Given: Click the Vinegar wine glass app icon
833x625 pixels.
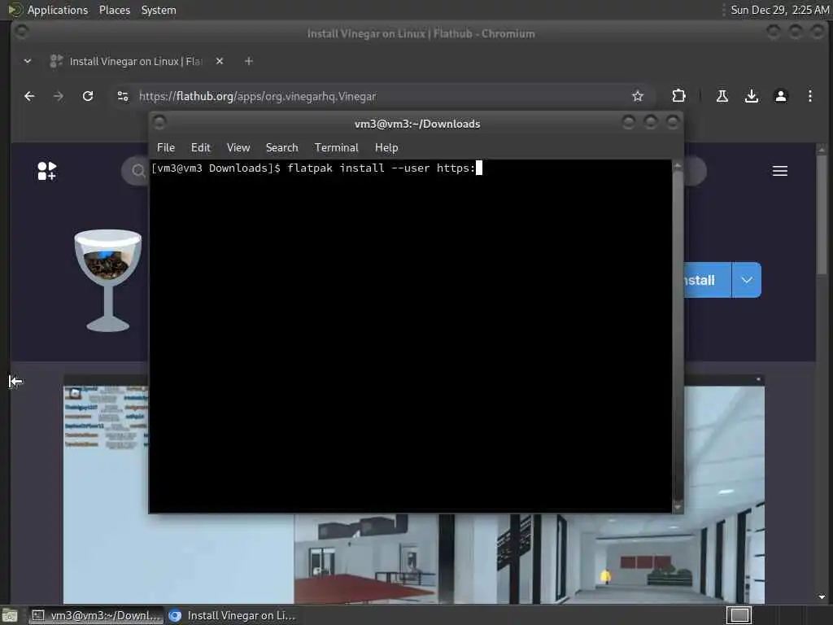Looking at the screenshot, I should coord(108,280).
